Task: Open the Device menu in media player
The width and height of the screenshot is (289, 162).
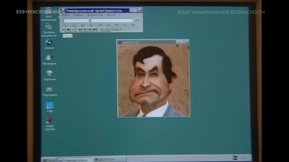Action: [x=95, y=15]
